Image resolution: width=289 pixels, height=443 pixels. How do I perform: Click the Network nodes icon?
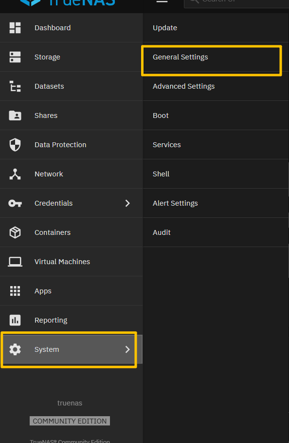pyautogui.click(x=15, y=174)
